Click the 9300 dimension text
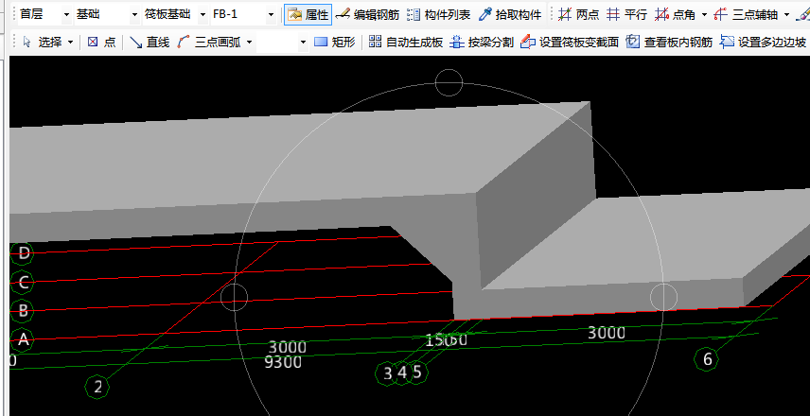Viewport: 810px width, 416px height. pos(283,362)
